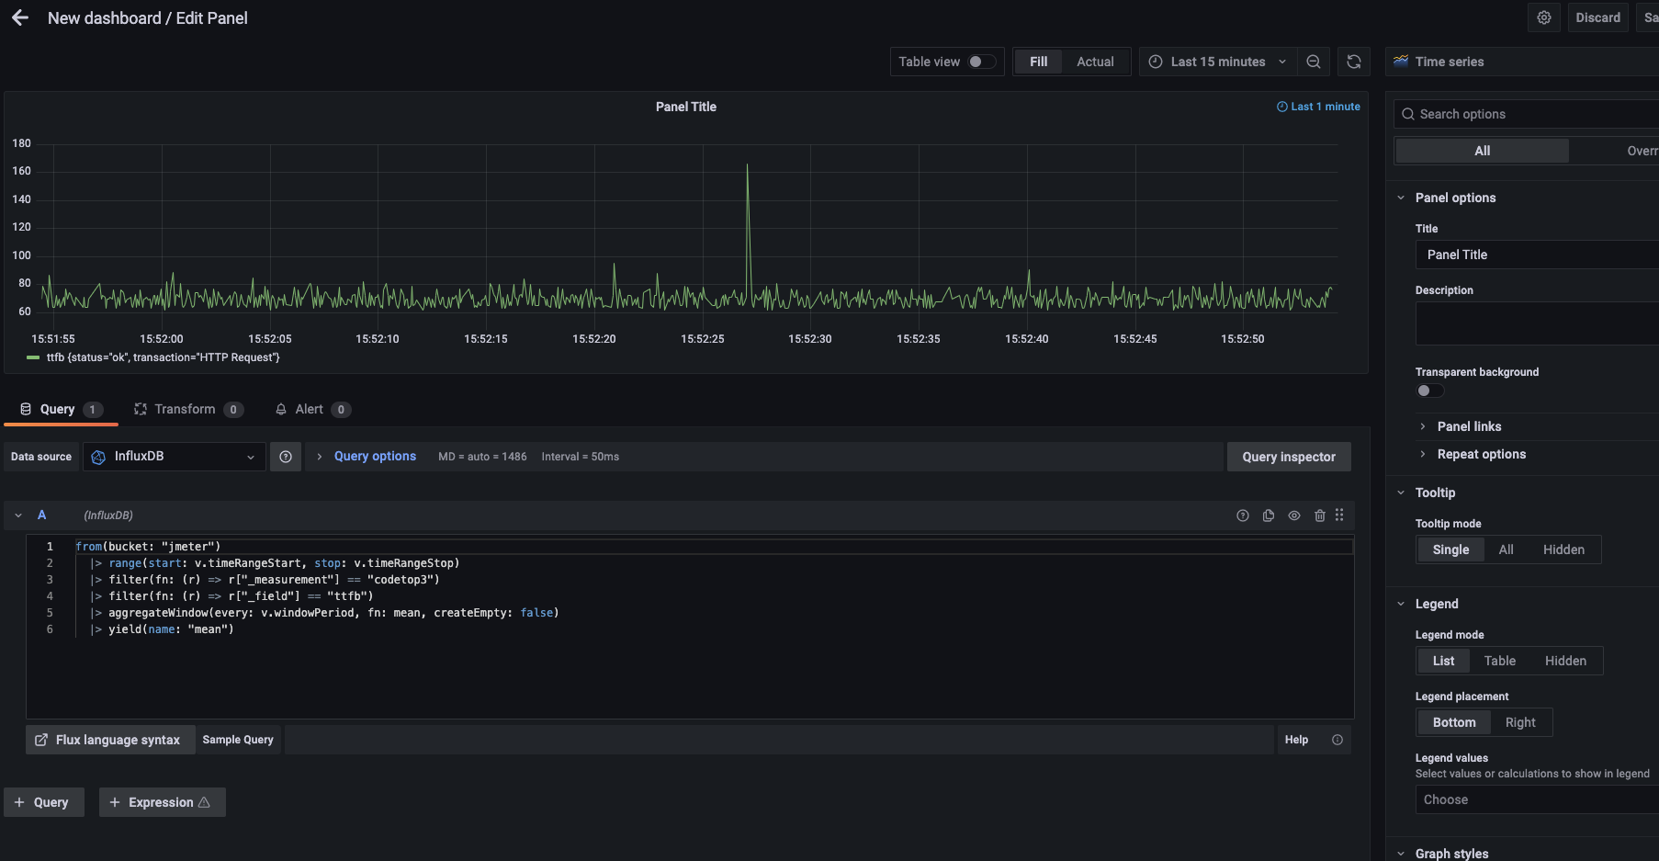This screenshot has height=861, width=1659.
Task: Zoom out the time range with magnifier icon
Action: pos(1314,62)
